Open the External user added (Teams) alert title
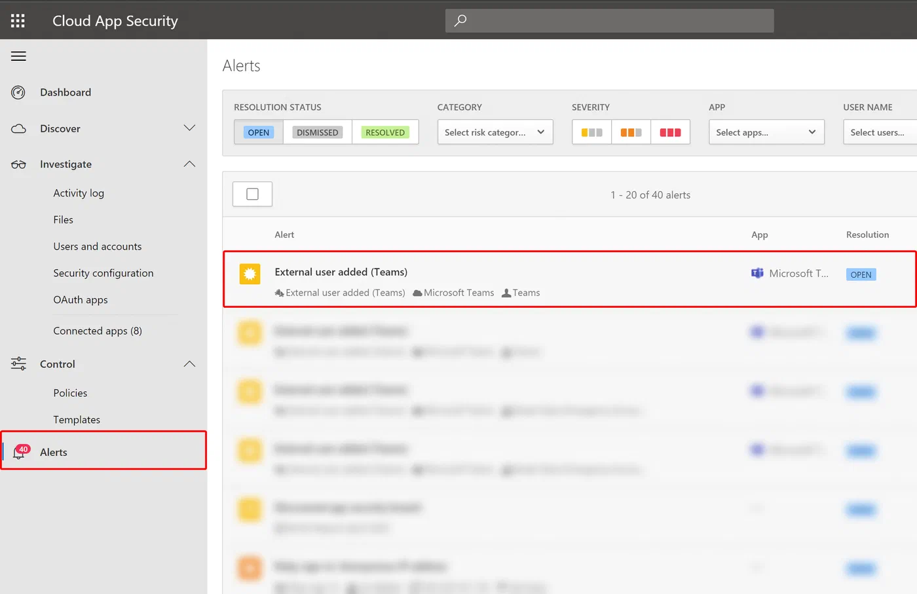Viewport: 917px width, 594px height. [341, 272]
